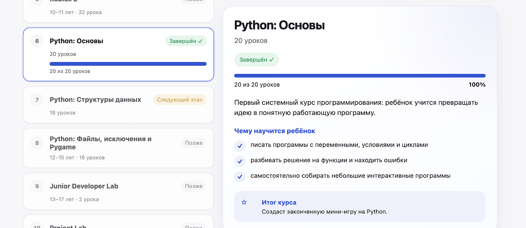Click checkmark beside самостоятельно собирать программы
Viewport: 526px width, 228px height.
click(240, 177)
